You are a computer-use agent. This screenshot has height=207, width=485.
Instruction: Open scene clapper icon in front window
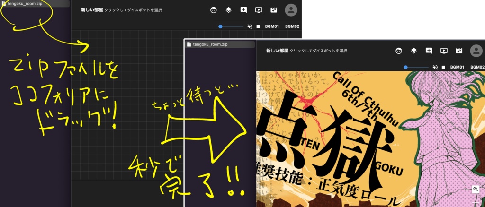pos(459,51)
